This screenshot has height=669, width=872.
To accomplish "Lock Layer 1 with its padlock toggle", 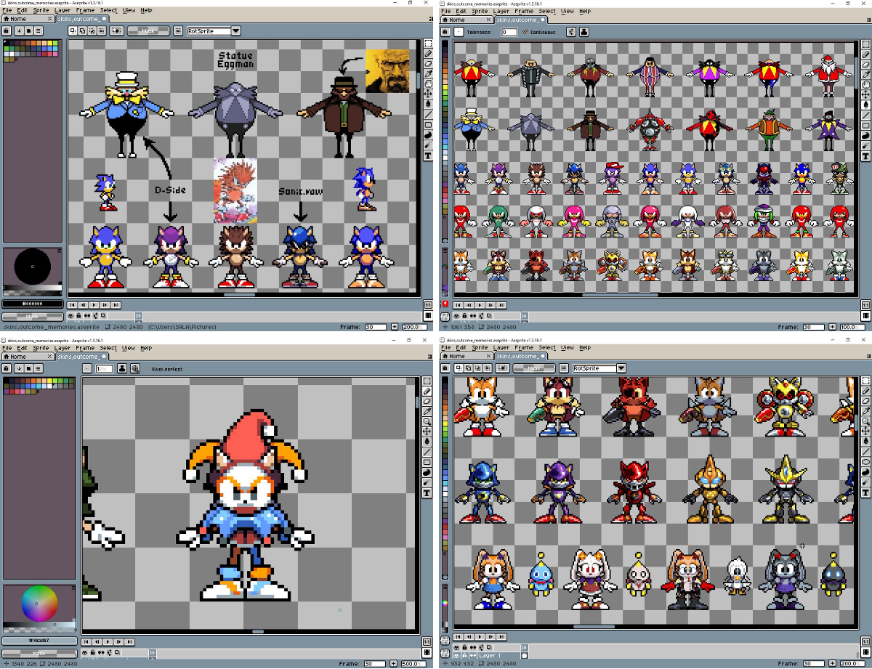I will tap(464, 656).
